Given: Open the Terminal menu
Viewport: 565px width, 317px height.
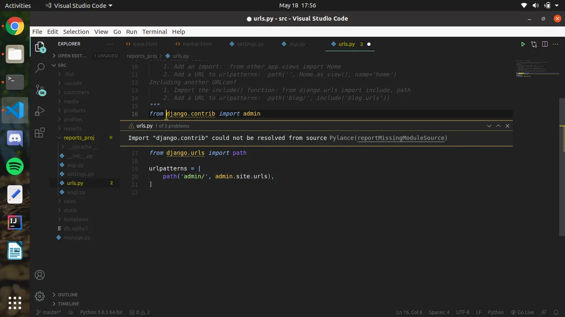Looking at the screenshot, I should [x=154, y=32].
